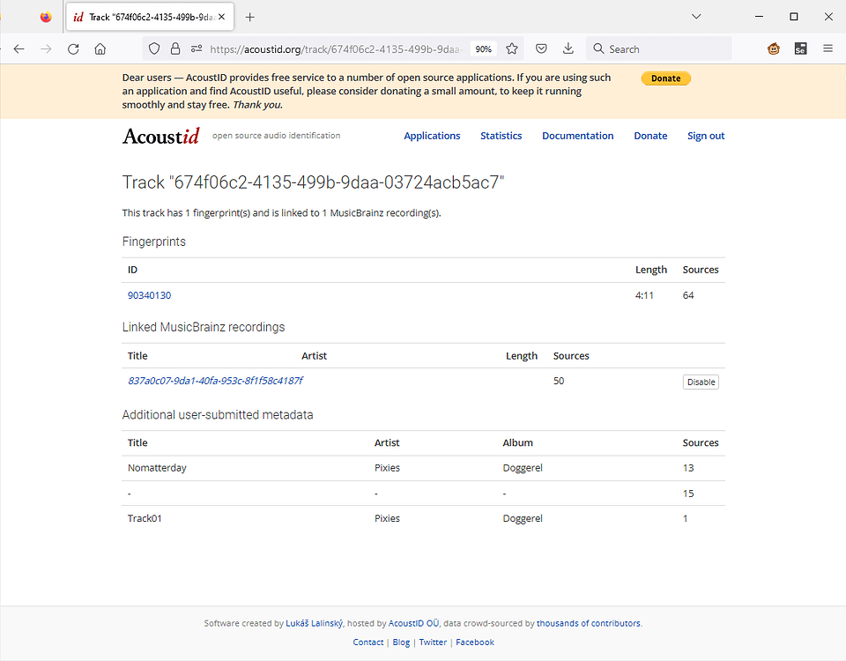
Task: Save the page to Pocket
Action: (x=540, y=48)
